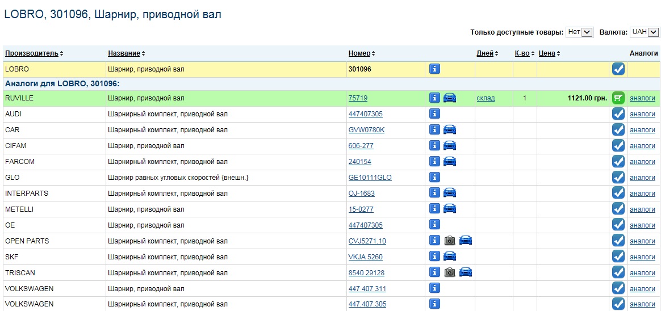Click the car icon in the SKF row
This screenshot has height=311, width=661.
click(x=450, y=257)
